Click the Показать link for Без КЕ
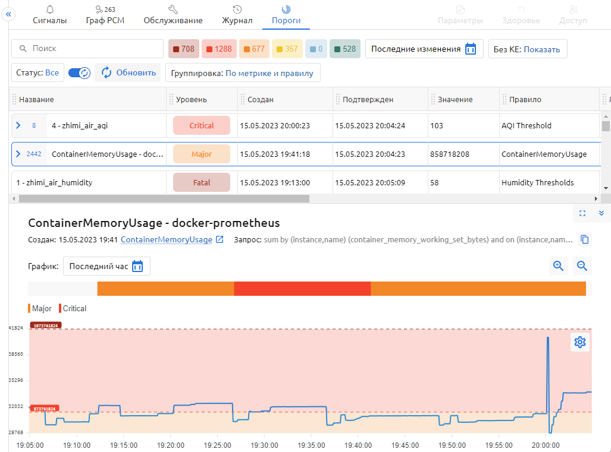611x452 pixels. 542,49
